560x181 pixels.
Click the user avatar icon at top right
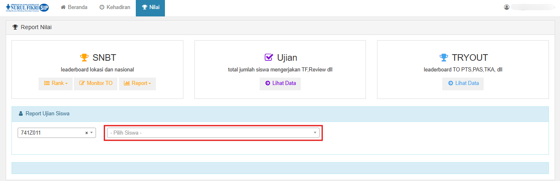[x=507, y=7]
